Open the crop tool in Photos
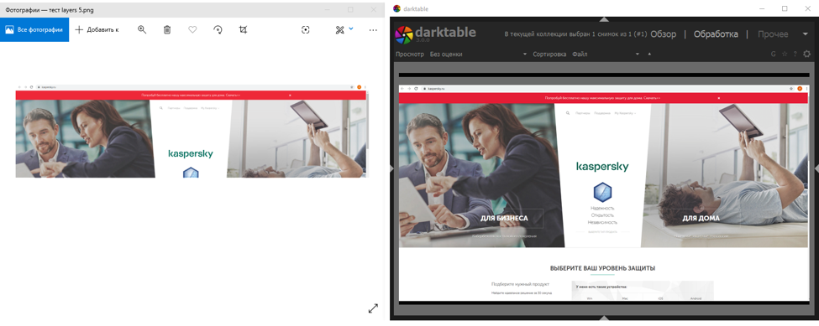The height and width of the screenshot is (326, 819). pyautogui.click(x=243, y=29)
